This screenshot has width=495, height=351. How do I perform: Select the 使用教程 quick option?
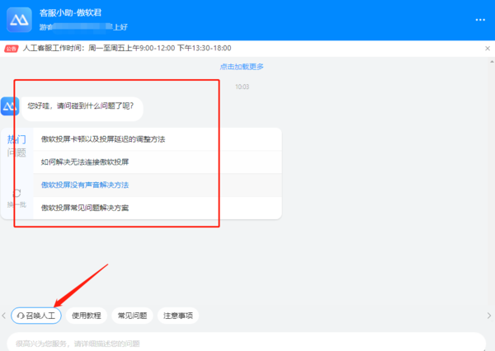point(87,316)
